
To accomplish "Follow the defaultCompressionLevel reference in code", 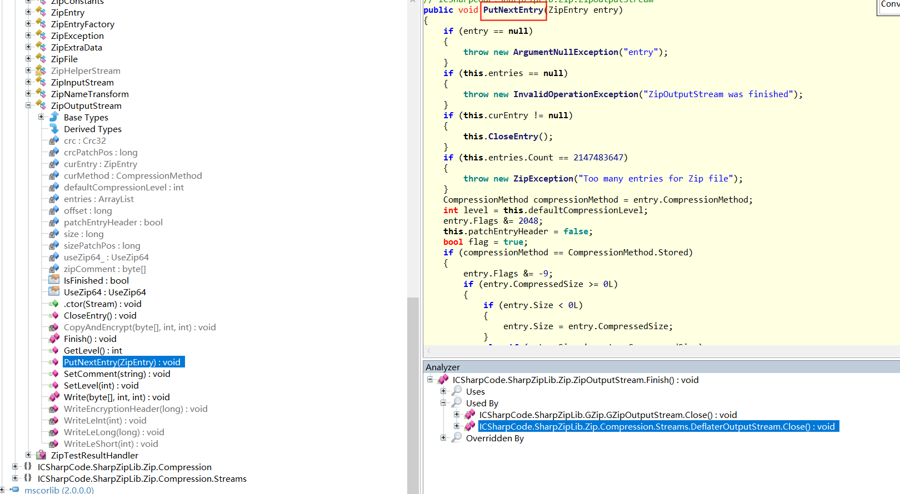I will pyautogui.click(x=586, y=210).
